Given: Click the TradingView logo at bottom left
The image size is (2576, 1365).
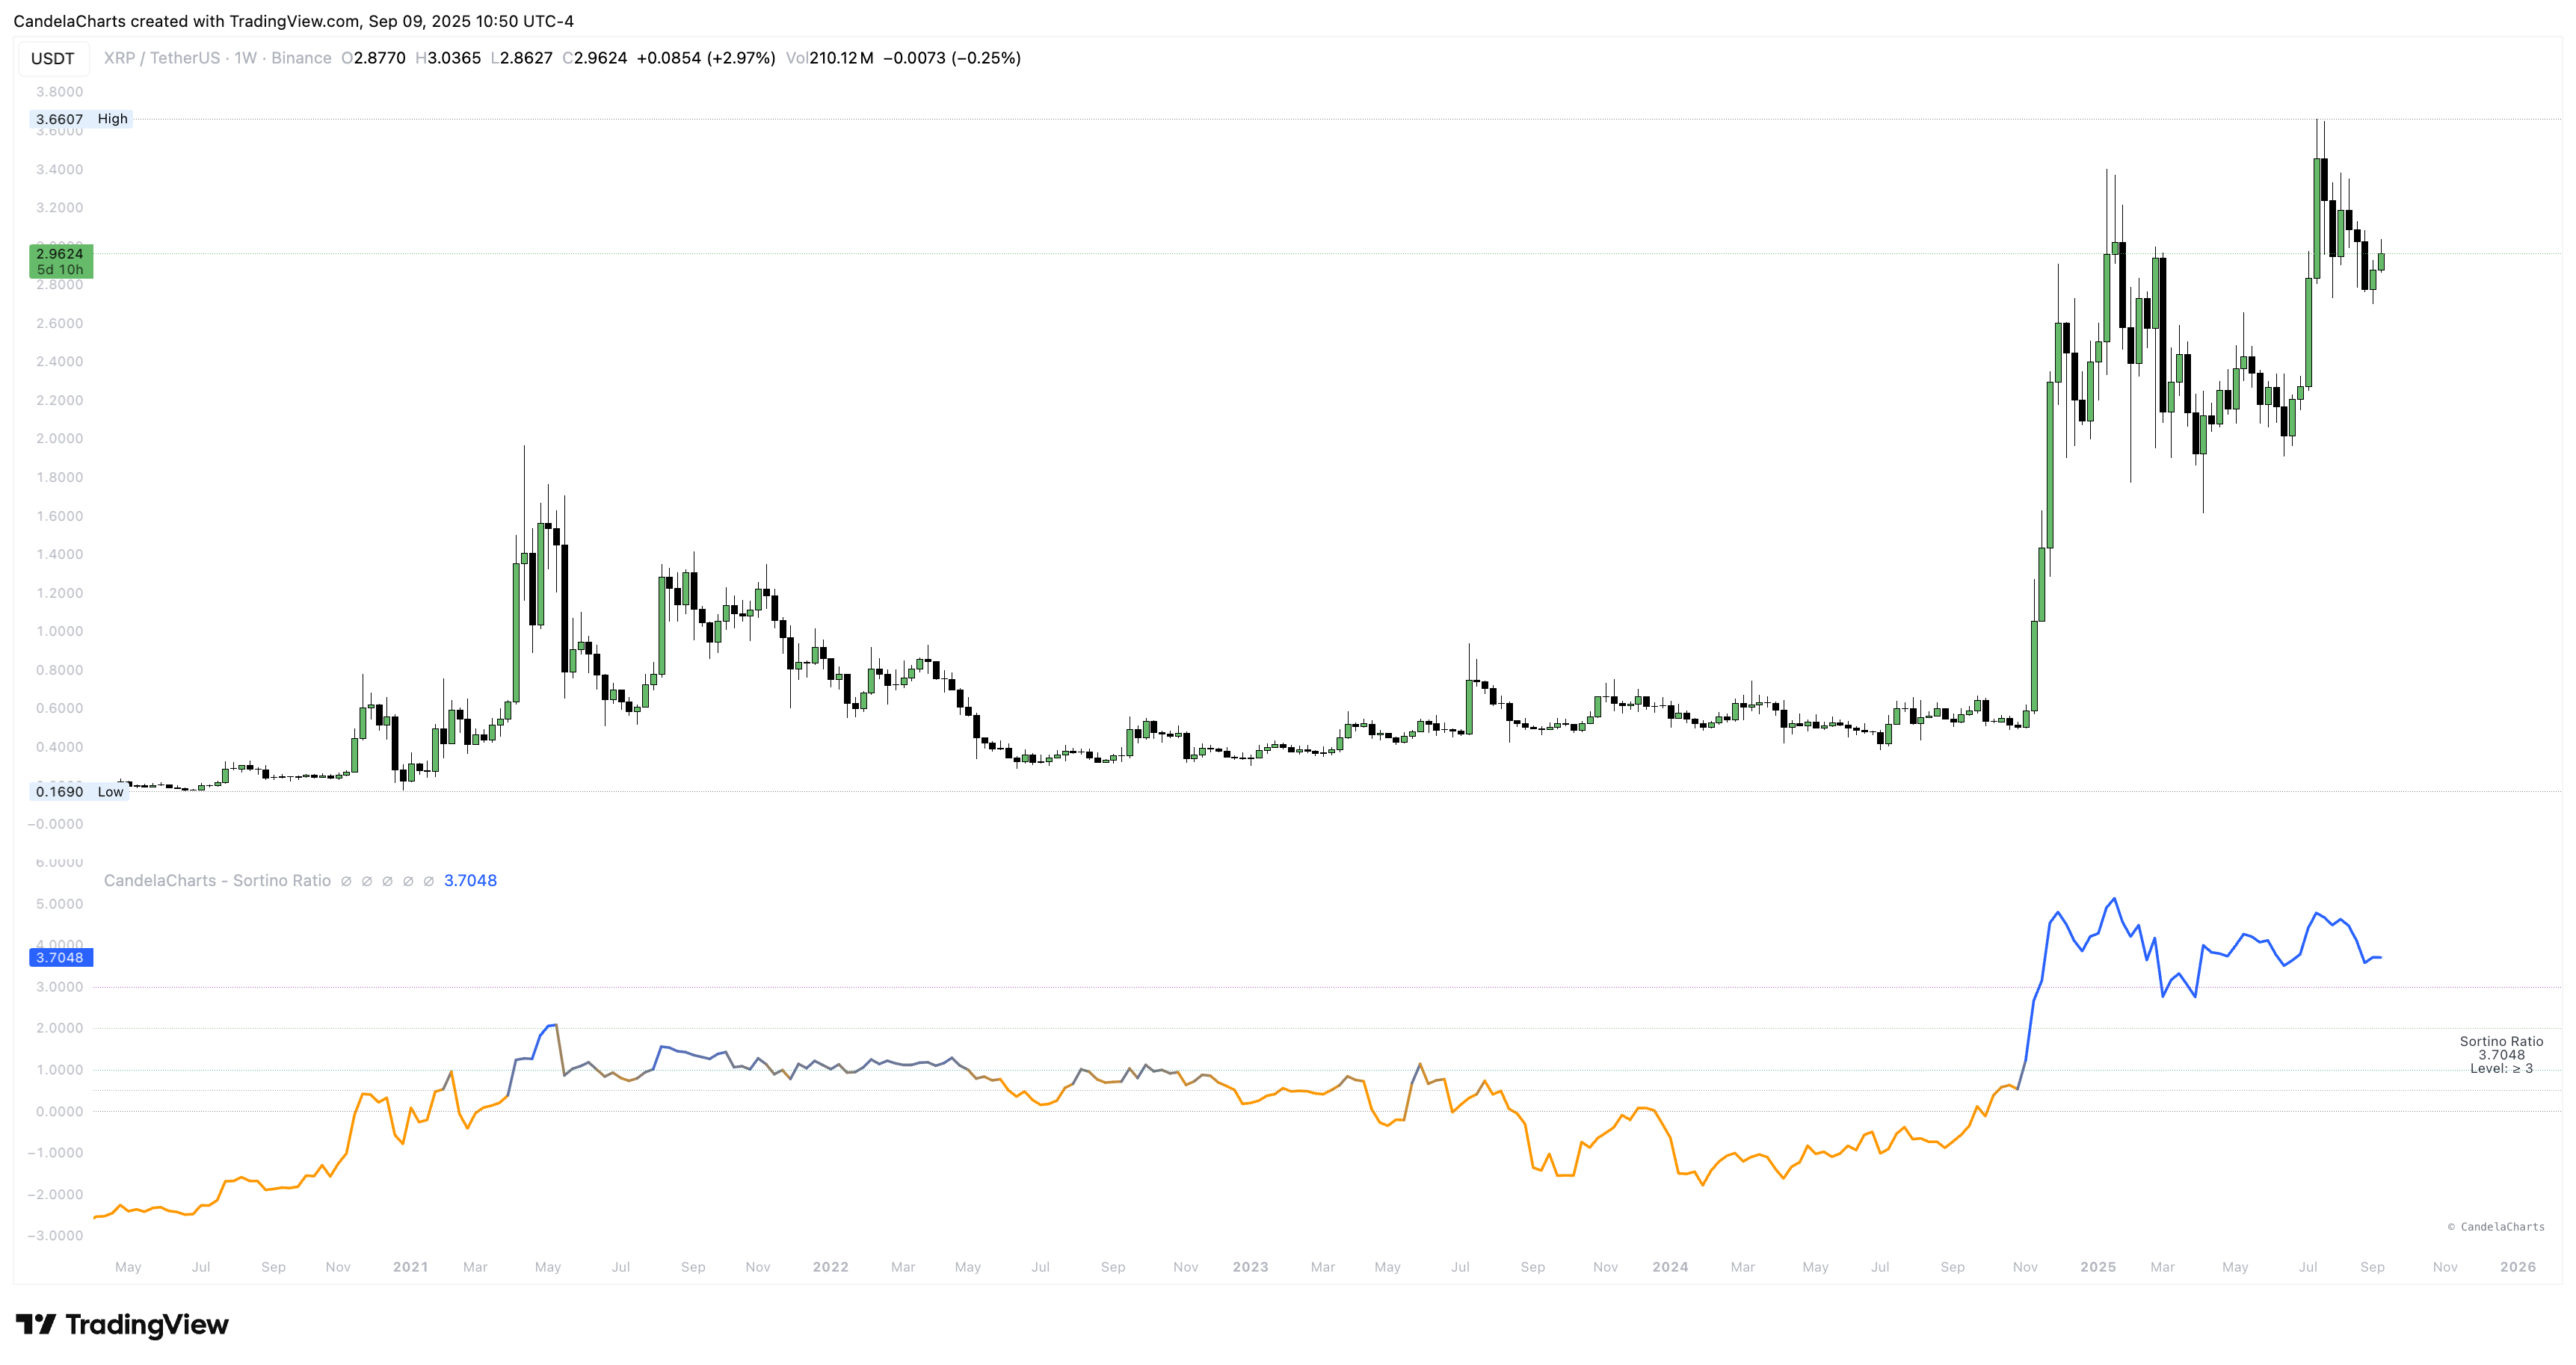Looking at the screenshot, I should coord(122,1325).
